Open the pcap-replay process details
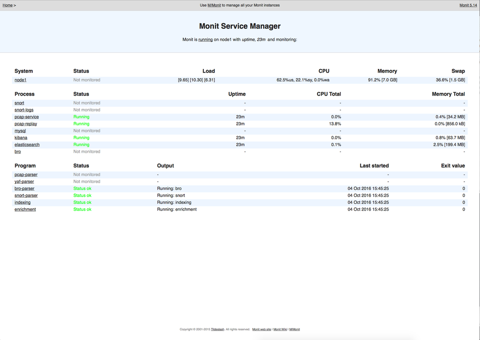 pyautogui.click(x=25, y=124)
